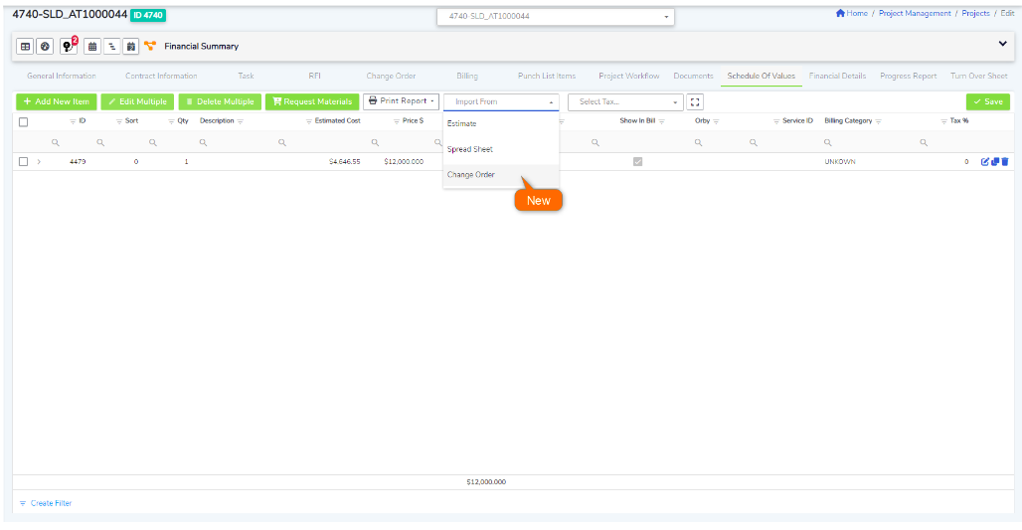The height and width of the screenshot is (530, 1022).
Task: Switch to Financial Details tab
Action: click(837, 76)
